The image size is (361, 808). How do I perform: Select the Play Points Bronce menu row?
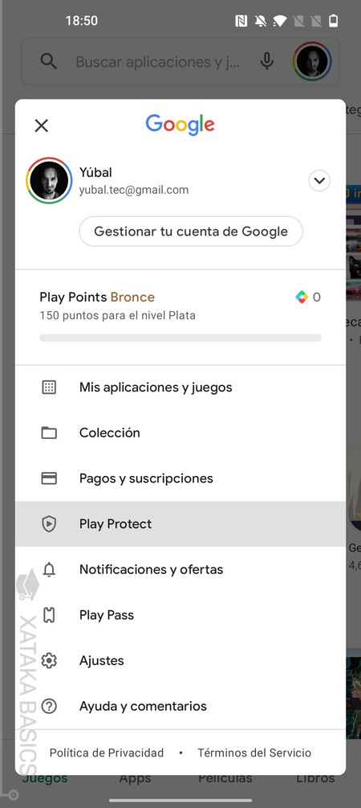click(x=180, y=317)
